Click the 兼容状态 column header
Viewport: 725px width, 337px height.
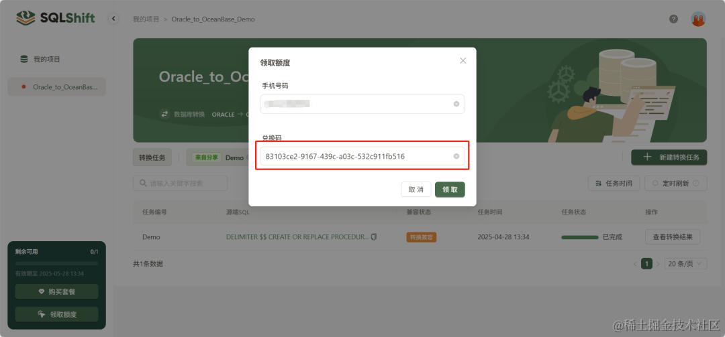point(419,212)
